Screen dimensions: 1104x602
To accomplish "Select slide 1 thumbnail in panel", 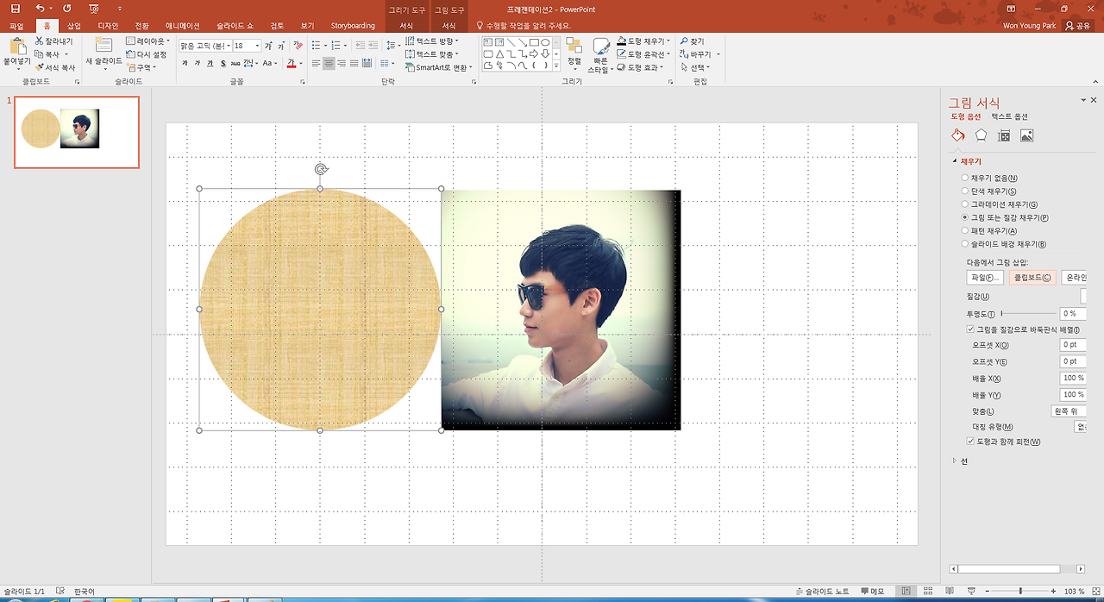I will 76,132.
